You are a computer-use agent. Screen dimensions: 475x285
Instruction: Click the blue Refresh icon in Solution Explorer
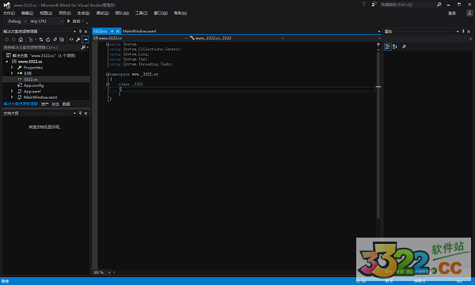pyautogui.click(x=47, y=39)
